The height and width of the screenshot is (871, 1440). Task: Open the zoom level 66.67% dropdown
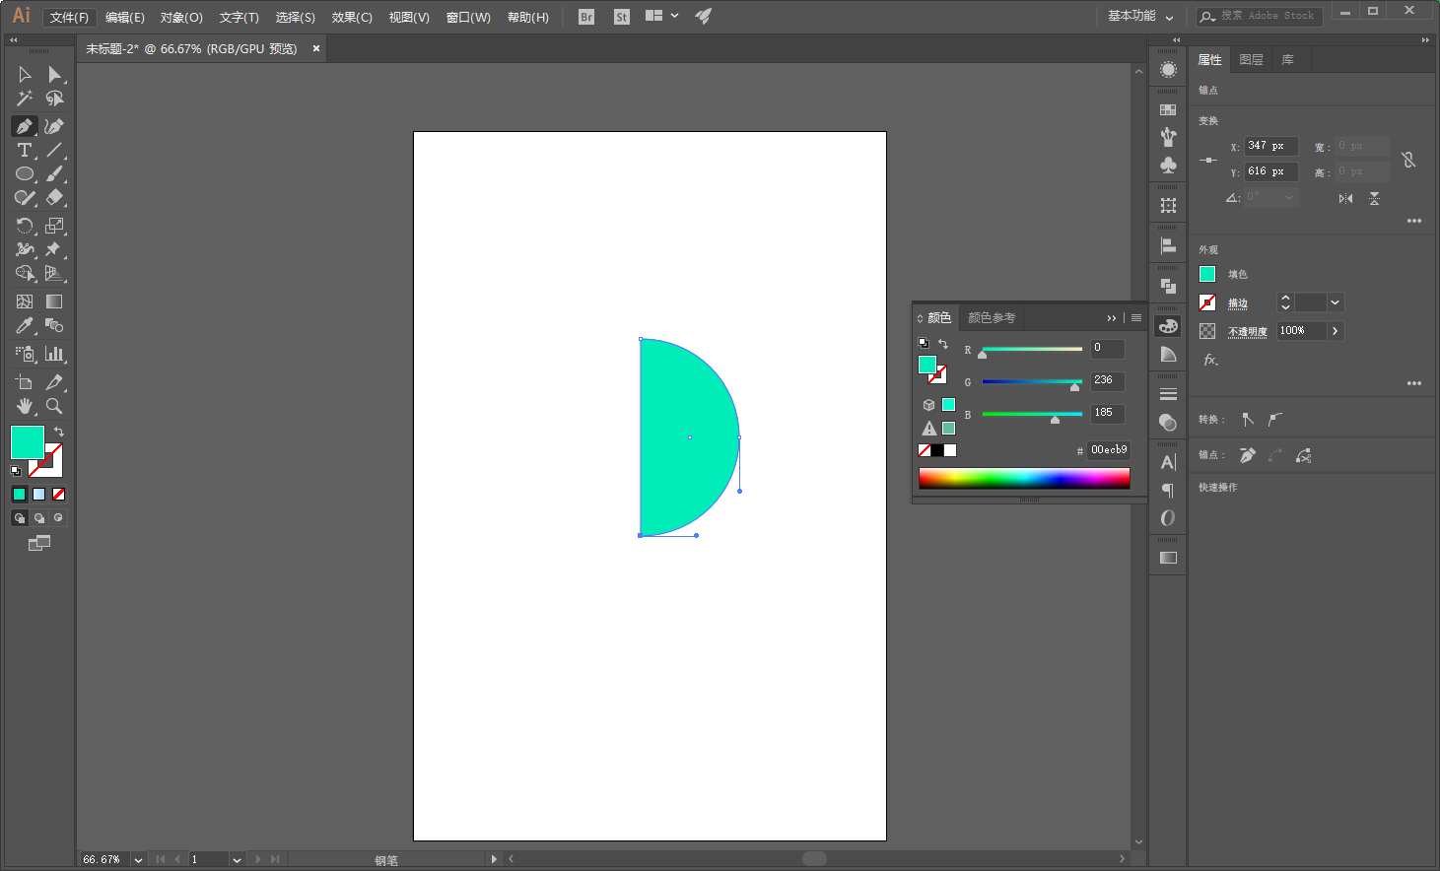pos(138,860)
